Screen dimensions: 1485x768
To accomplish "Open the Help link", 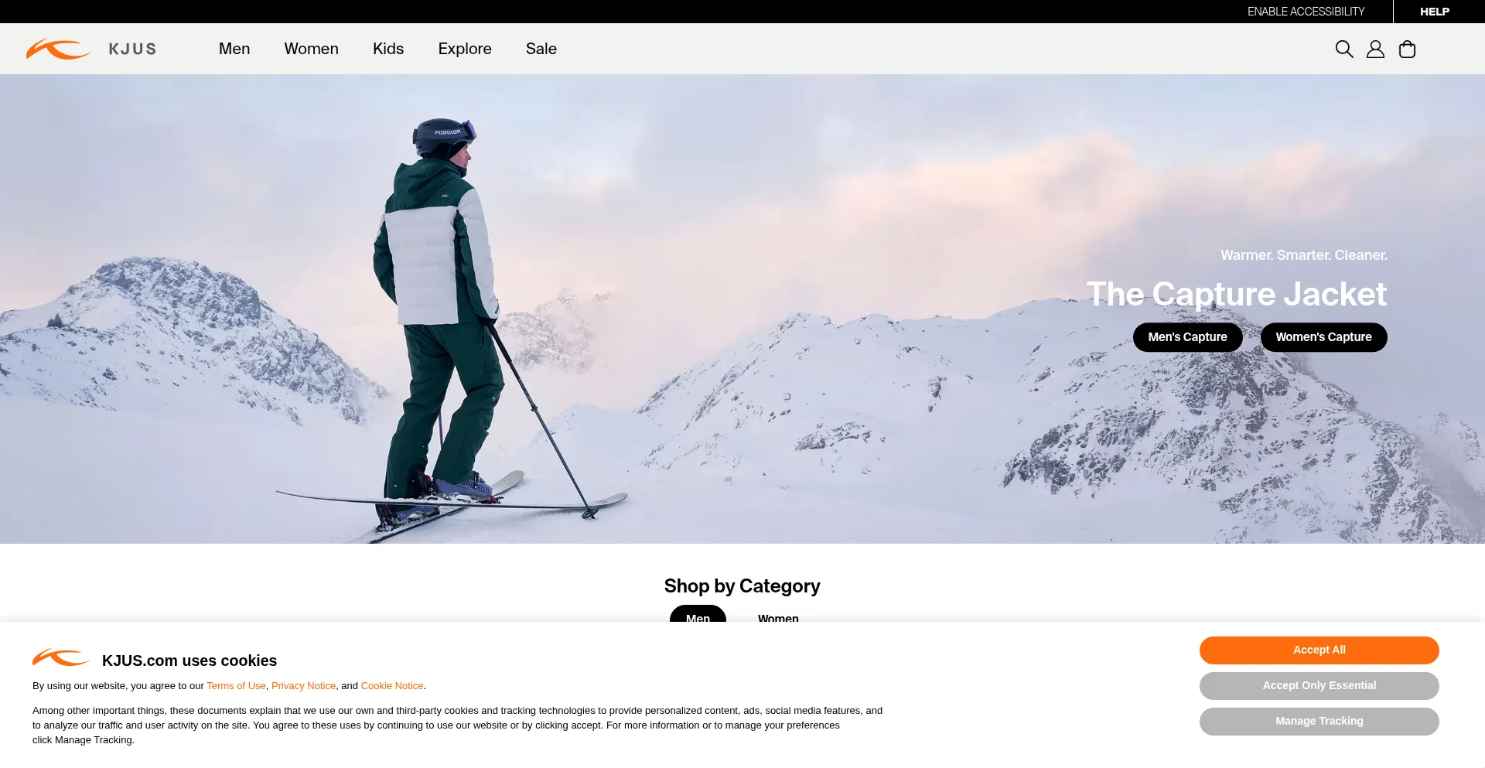I will point(1435,12).
